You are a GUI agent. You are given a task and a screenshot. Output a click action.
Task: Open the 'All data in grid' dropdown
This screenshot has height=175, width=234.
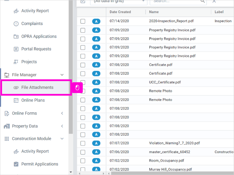pyautogui.click(x=119, y=2)
